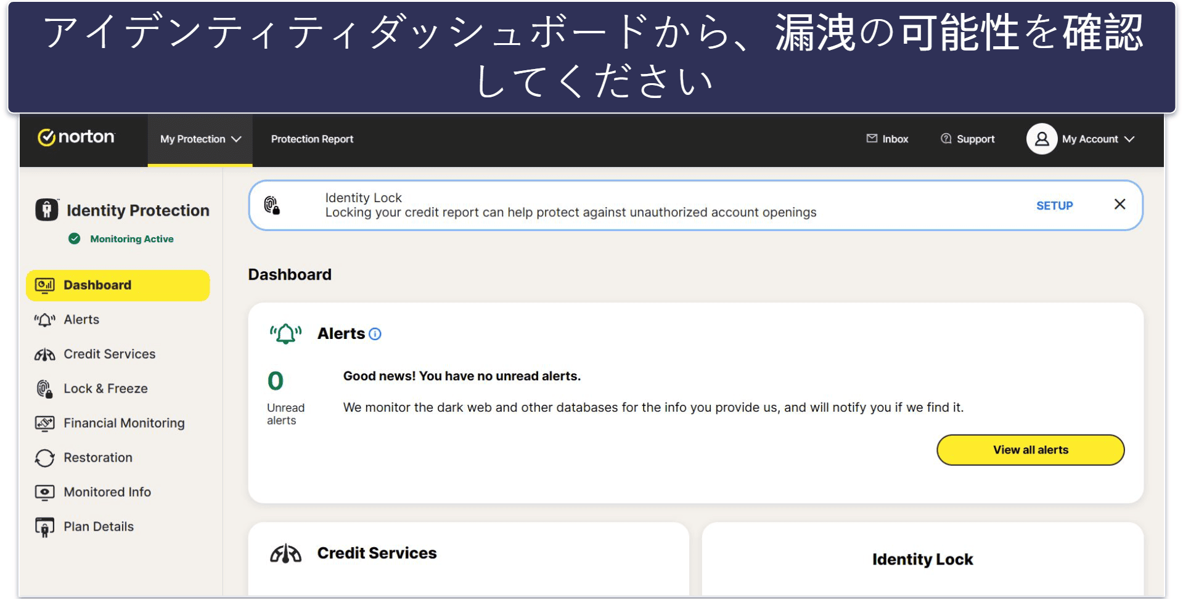Screen dimensions: 1183x599
Task: Click the Credit Services card heading
Action: (377, 553)
